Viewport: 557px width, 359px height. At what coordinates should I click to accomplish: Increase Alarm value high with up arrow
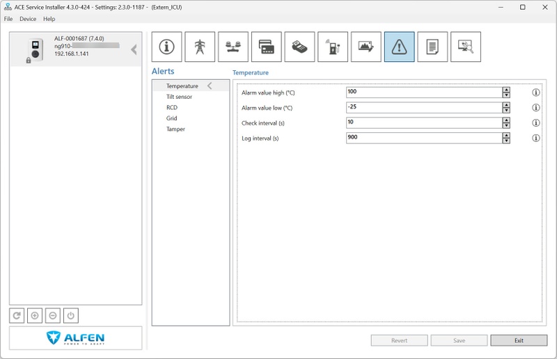click(x=506, y=90)
